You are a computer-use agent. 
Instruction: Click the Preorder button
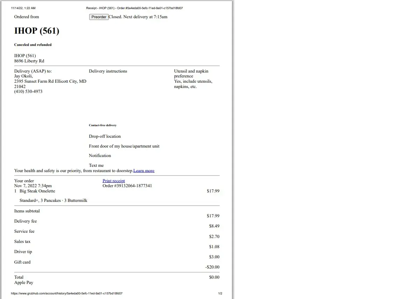pyautogui.click(x=99, y=17)
